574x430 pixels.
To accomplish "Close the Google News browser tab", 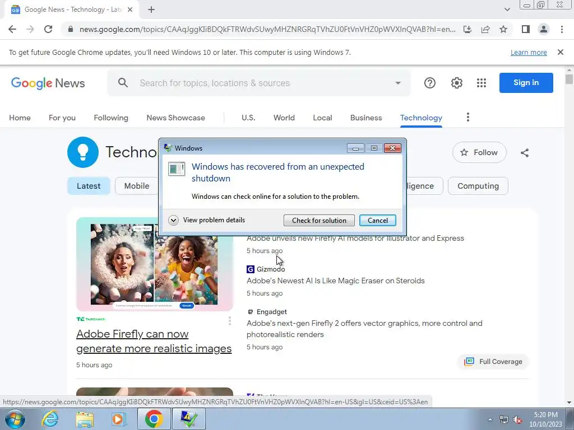I will tap(130, 10).
